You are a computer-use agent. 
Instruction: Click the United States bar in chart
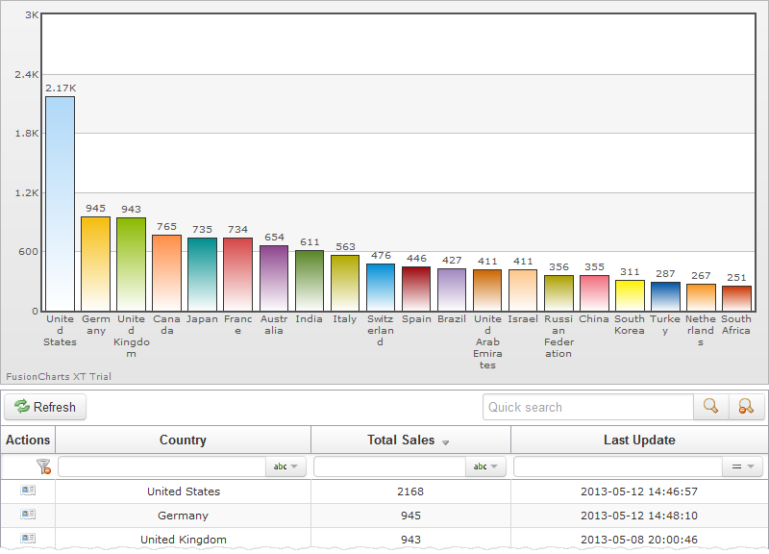point(60,203)
